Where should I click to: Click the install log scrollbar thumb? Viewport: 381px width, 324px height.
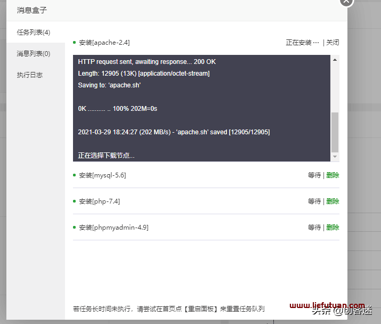coord(335,132)
